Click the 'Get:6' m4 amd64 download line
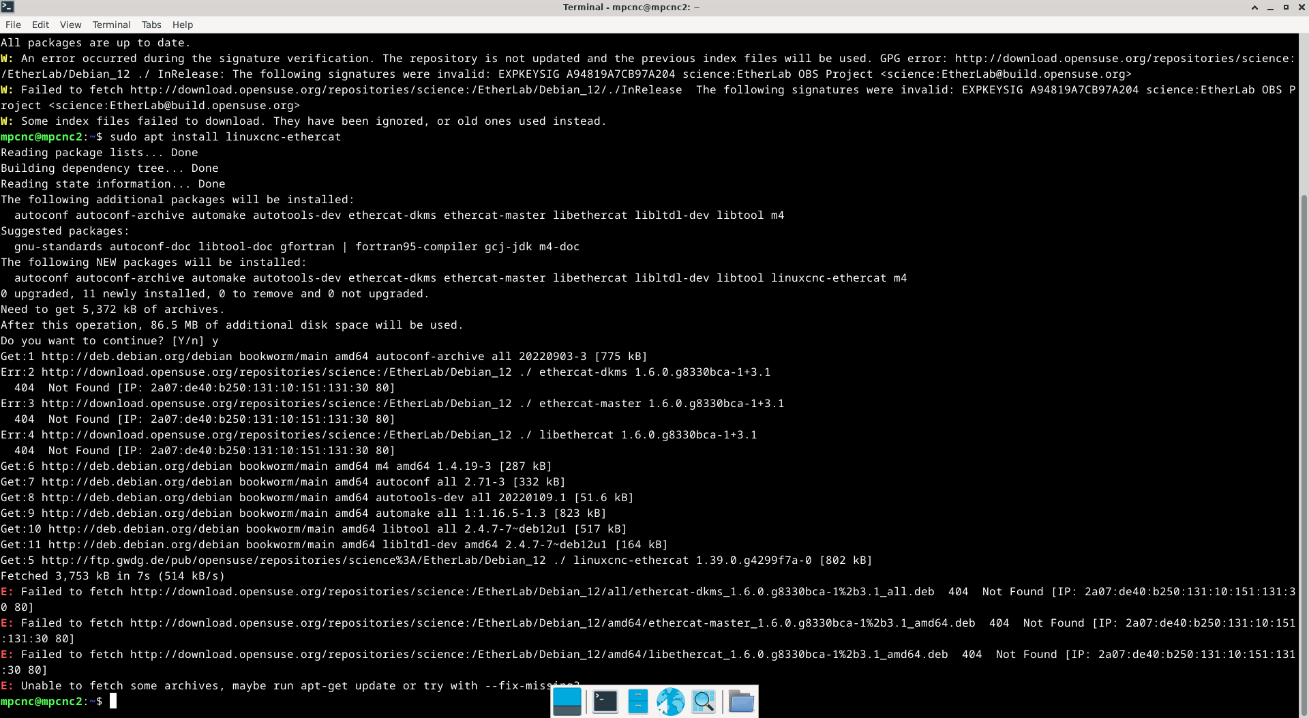Screen dimensions: 1309x718 (x=276, y=466)
